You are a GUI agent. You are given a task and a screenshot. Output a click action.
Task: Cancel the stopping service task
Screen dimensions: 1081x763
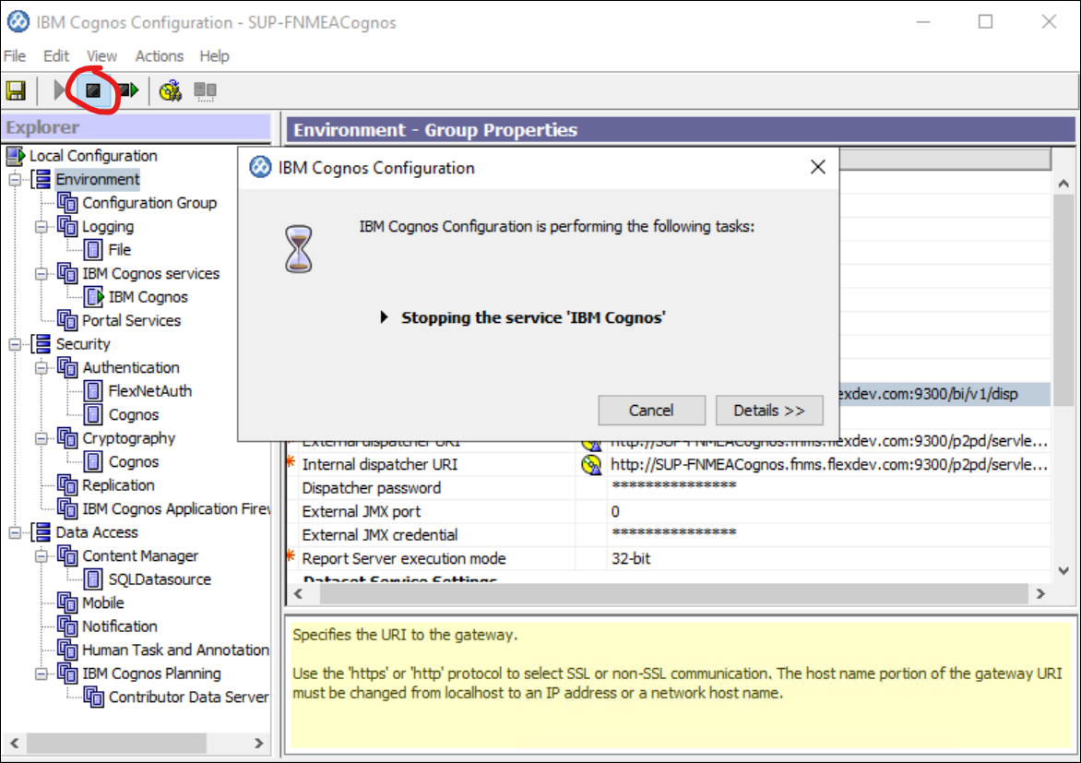(x=651, y=411)
